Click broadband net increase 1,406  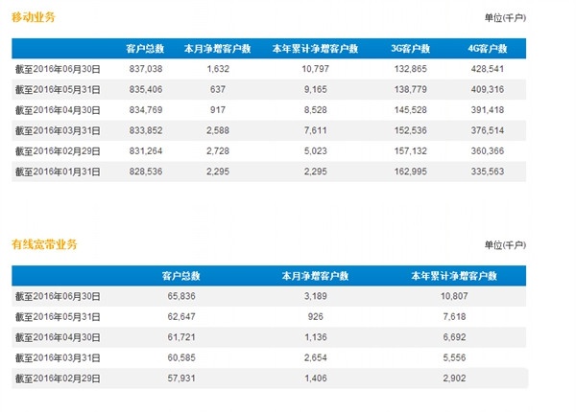(316, 378)
